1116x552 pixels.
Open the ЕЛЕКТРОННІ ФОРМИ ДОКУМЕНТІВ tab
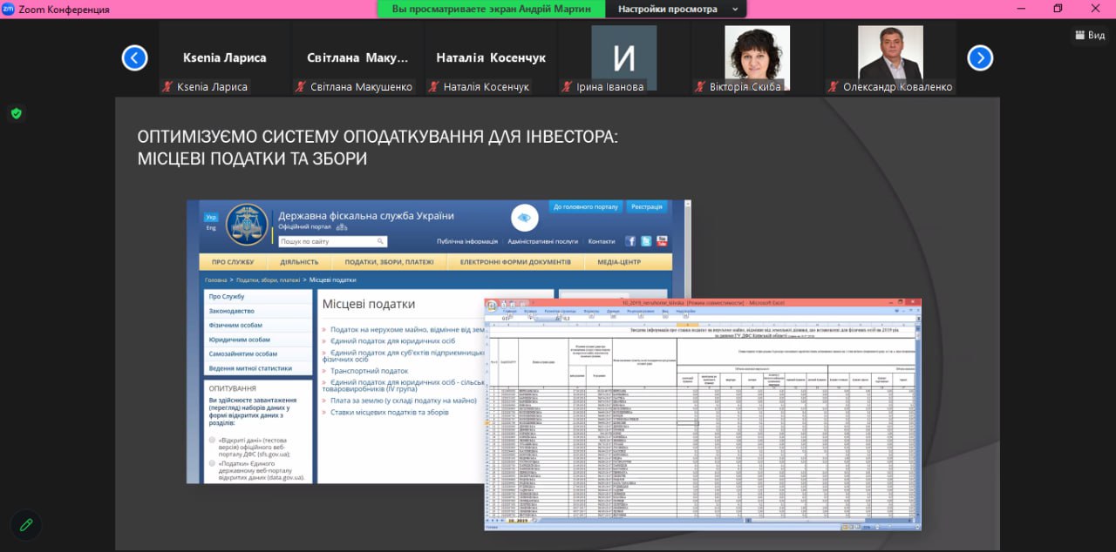click(515, 262)
